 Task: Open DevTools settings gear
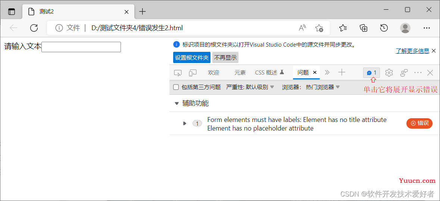(389, 73)
